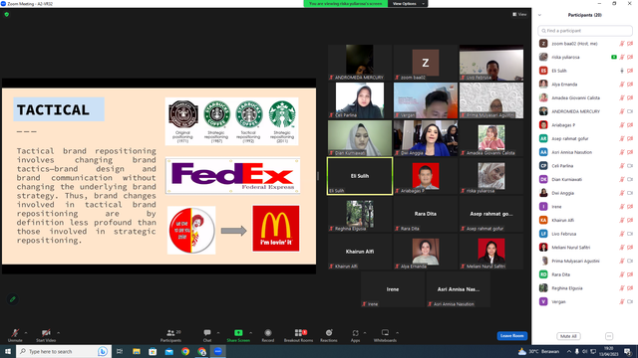Viewport: 638px width, 358px height.
Task: Toggle Vergan's muted microphone in list
Action: point(622,301)
